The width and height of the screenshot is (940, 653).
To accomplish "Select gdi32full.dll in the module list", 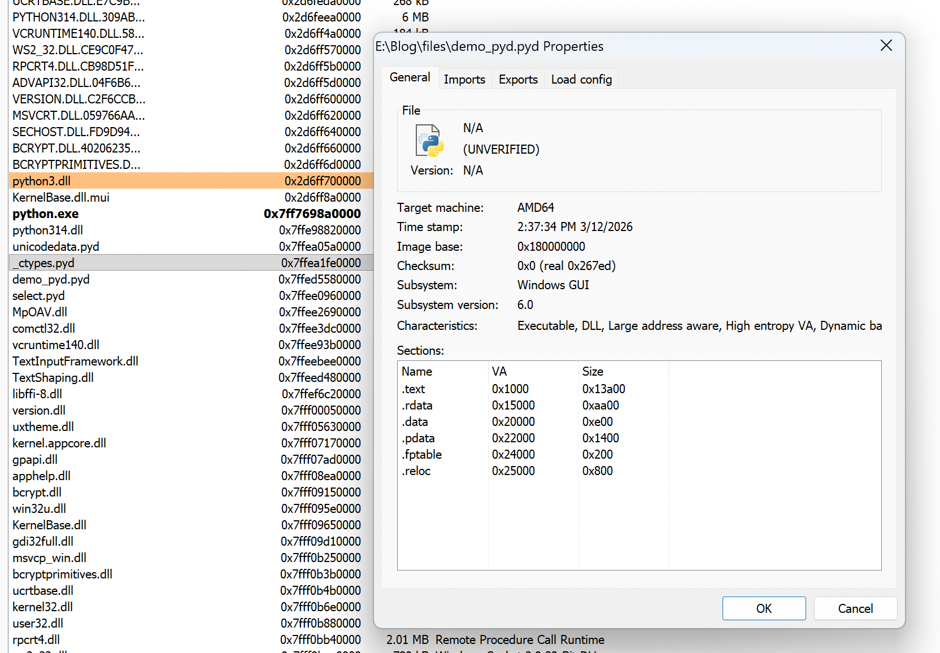I will (x=192, y=542).
